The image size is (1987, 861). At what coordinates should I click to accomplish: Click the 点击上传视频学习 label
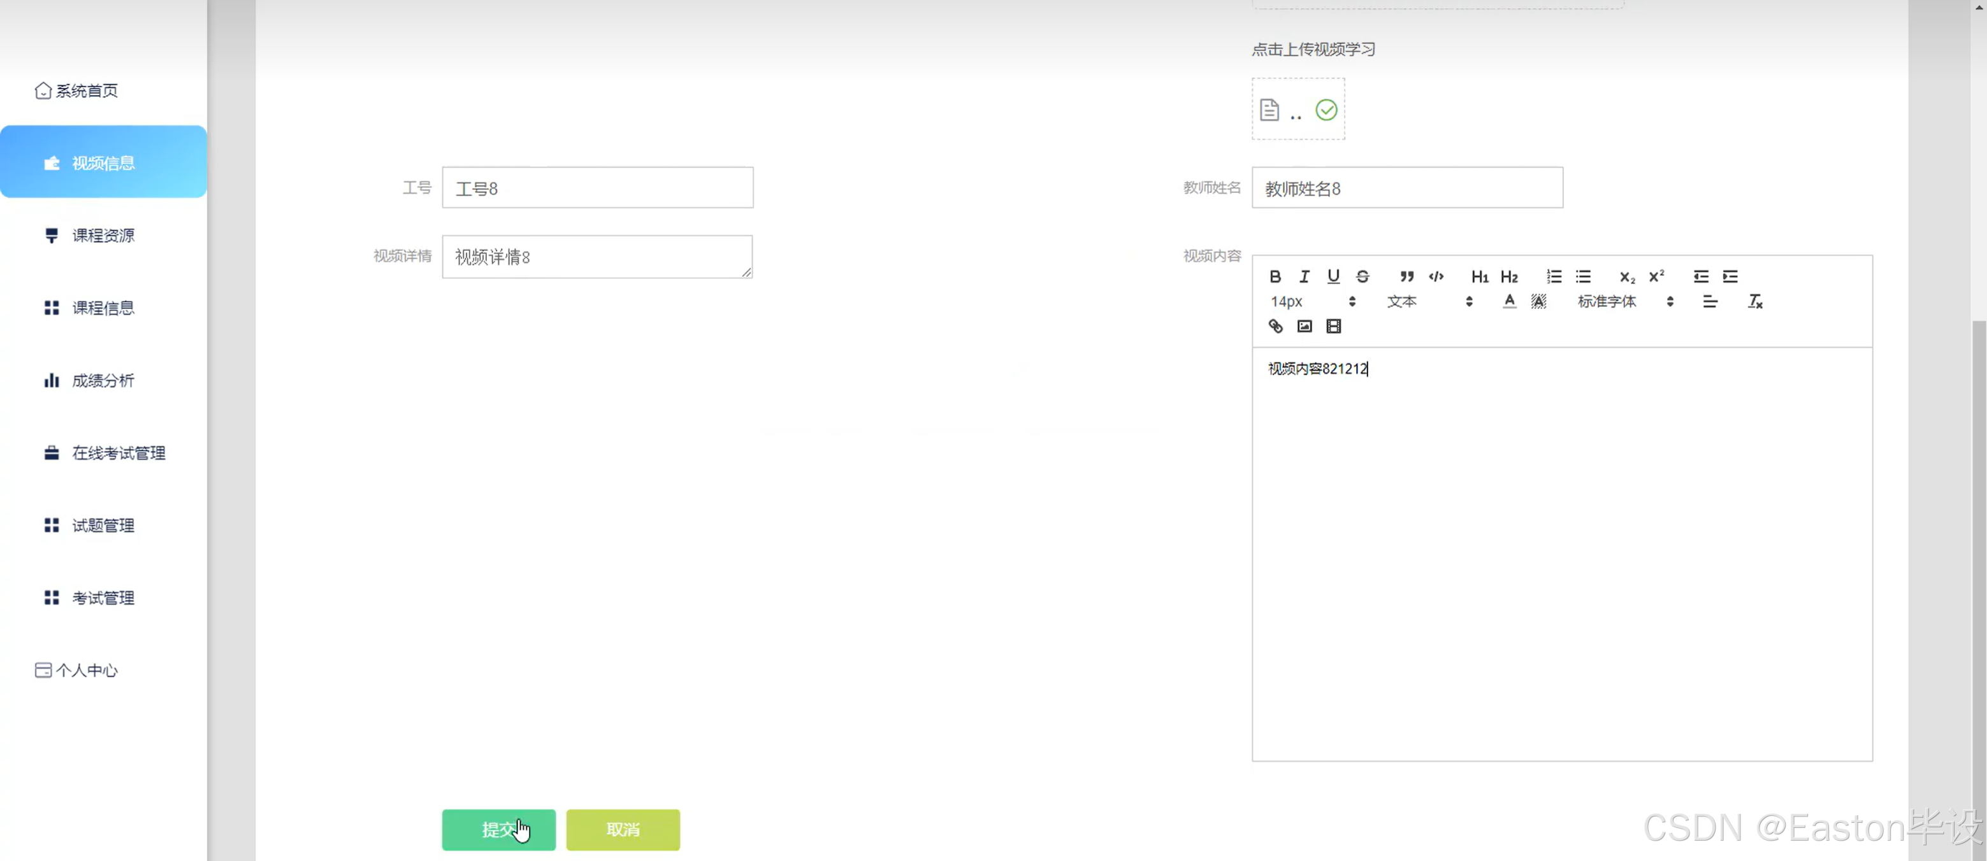coord(1313,49)
